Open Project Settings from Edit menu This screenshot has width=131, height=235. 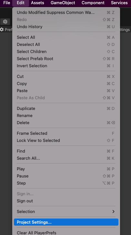click(x=66, y=222)
